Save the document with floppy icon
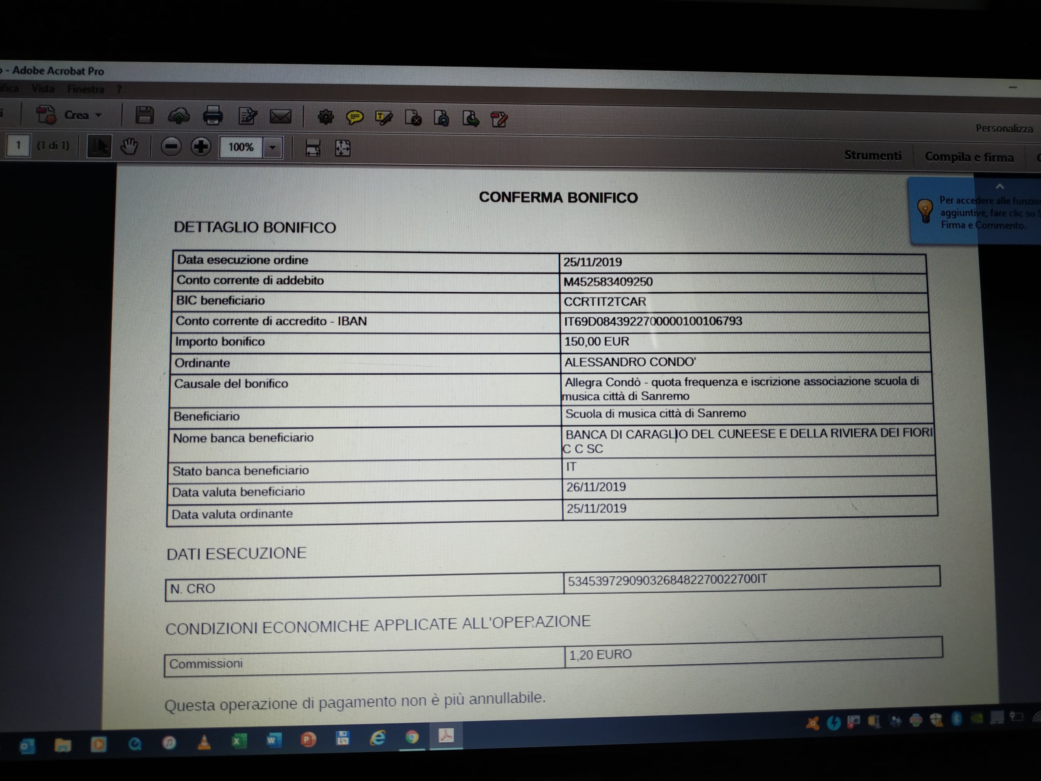 coord(144,116)
